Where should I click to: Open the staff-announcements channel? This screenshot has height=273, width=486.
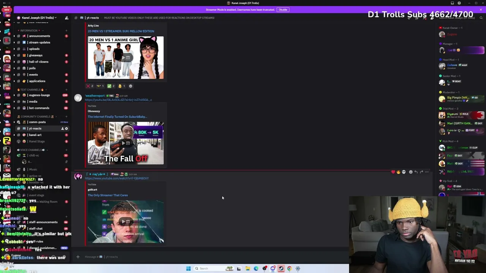43,222
